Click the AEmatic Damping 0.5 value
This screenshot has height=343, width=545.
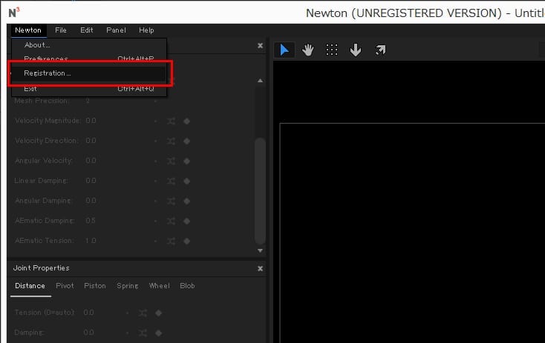click(x=91, y=221)
